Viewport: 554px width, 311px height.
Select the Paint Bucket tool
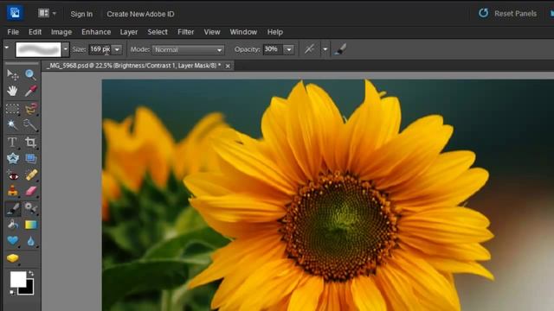12,225
